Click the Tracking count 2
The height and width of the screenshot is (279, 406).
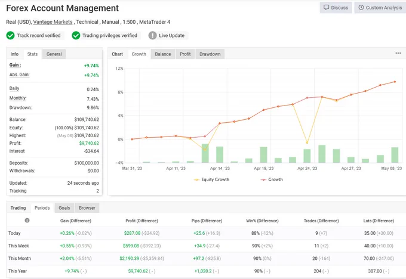[x=97, y=191]
